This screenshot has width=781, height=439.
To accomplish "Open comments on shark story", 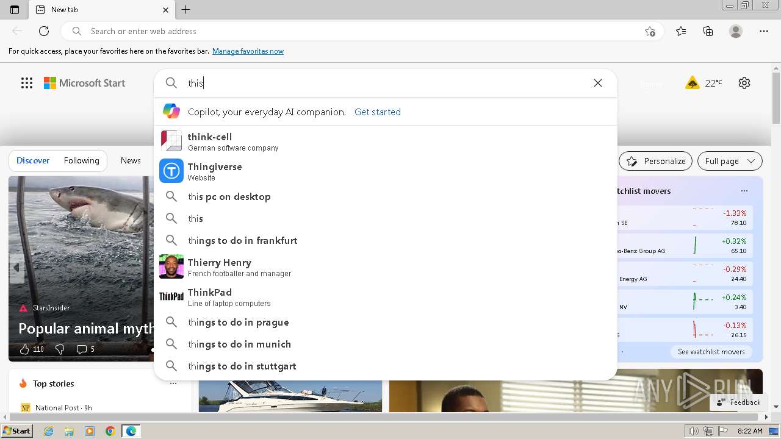I will pyautogui.click(x=85, y=349).
